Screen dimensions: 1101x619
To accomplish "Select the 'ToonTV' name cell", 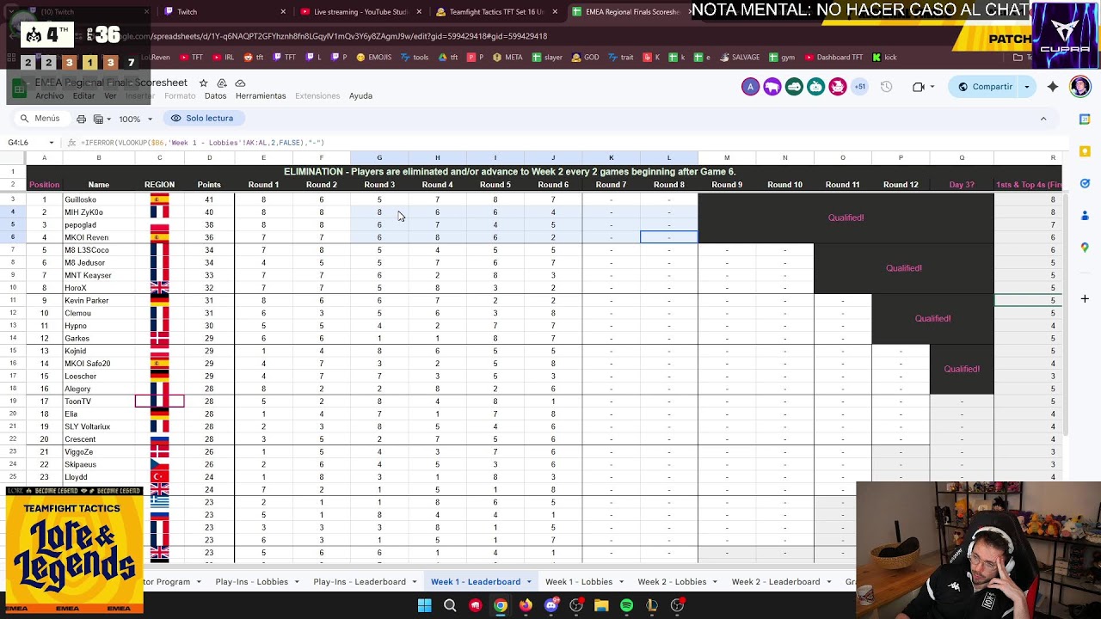I will click(99, 401).
